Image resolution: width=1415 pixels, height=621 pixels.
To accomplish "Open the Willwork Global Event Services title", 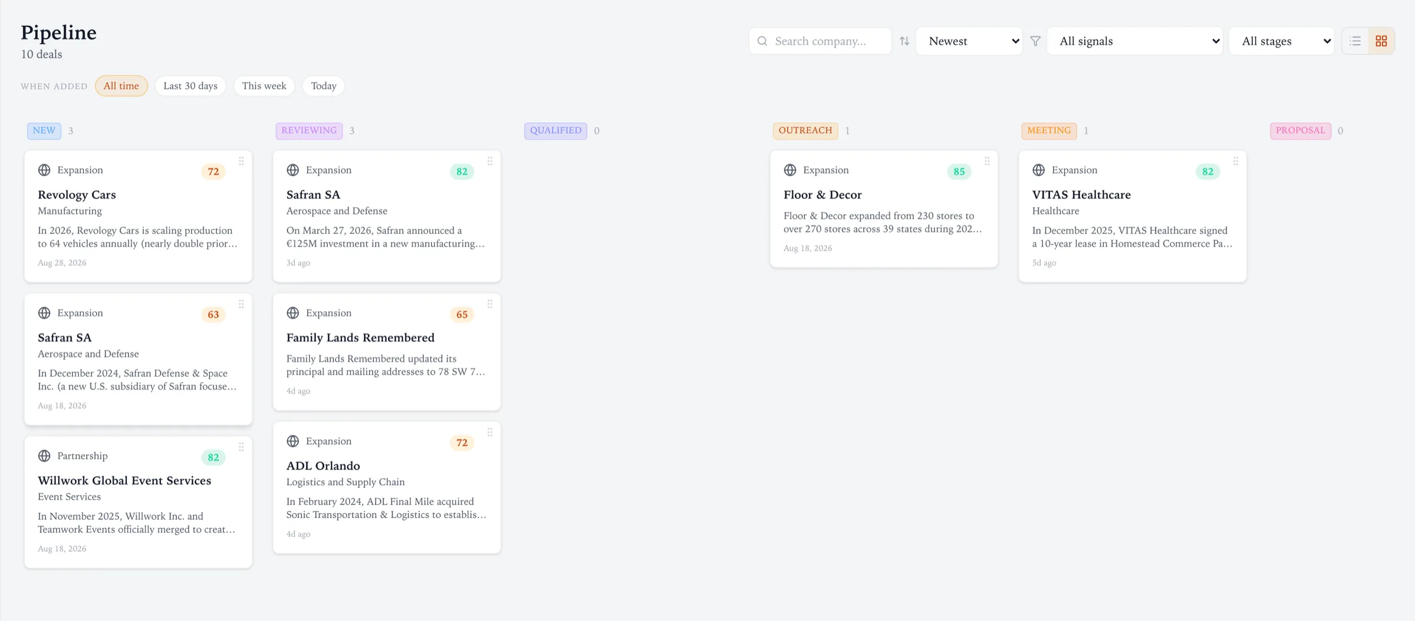I will [x=124, y=481].
